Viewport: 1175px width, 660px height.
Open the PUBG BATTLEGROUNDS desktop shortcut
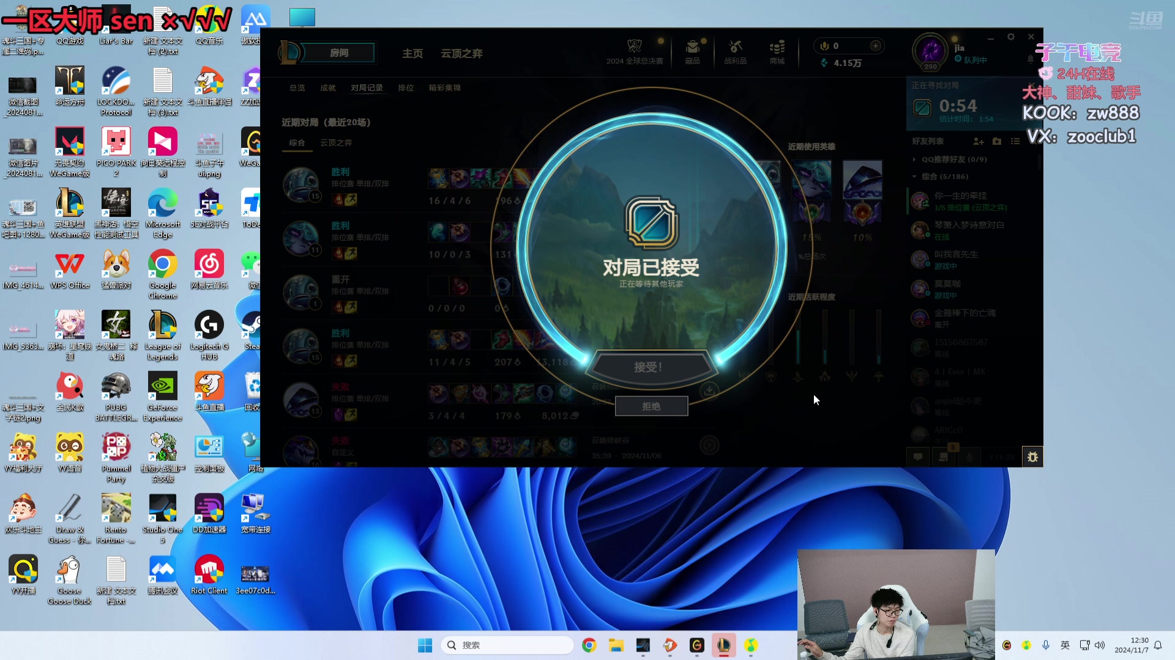116,396
